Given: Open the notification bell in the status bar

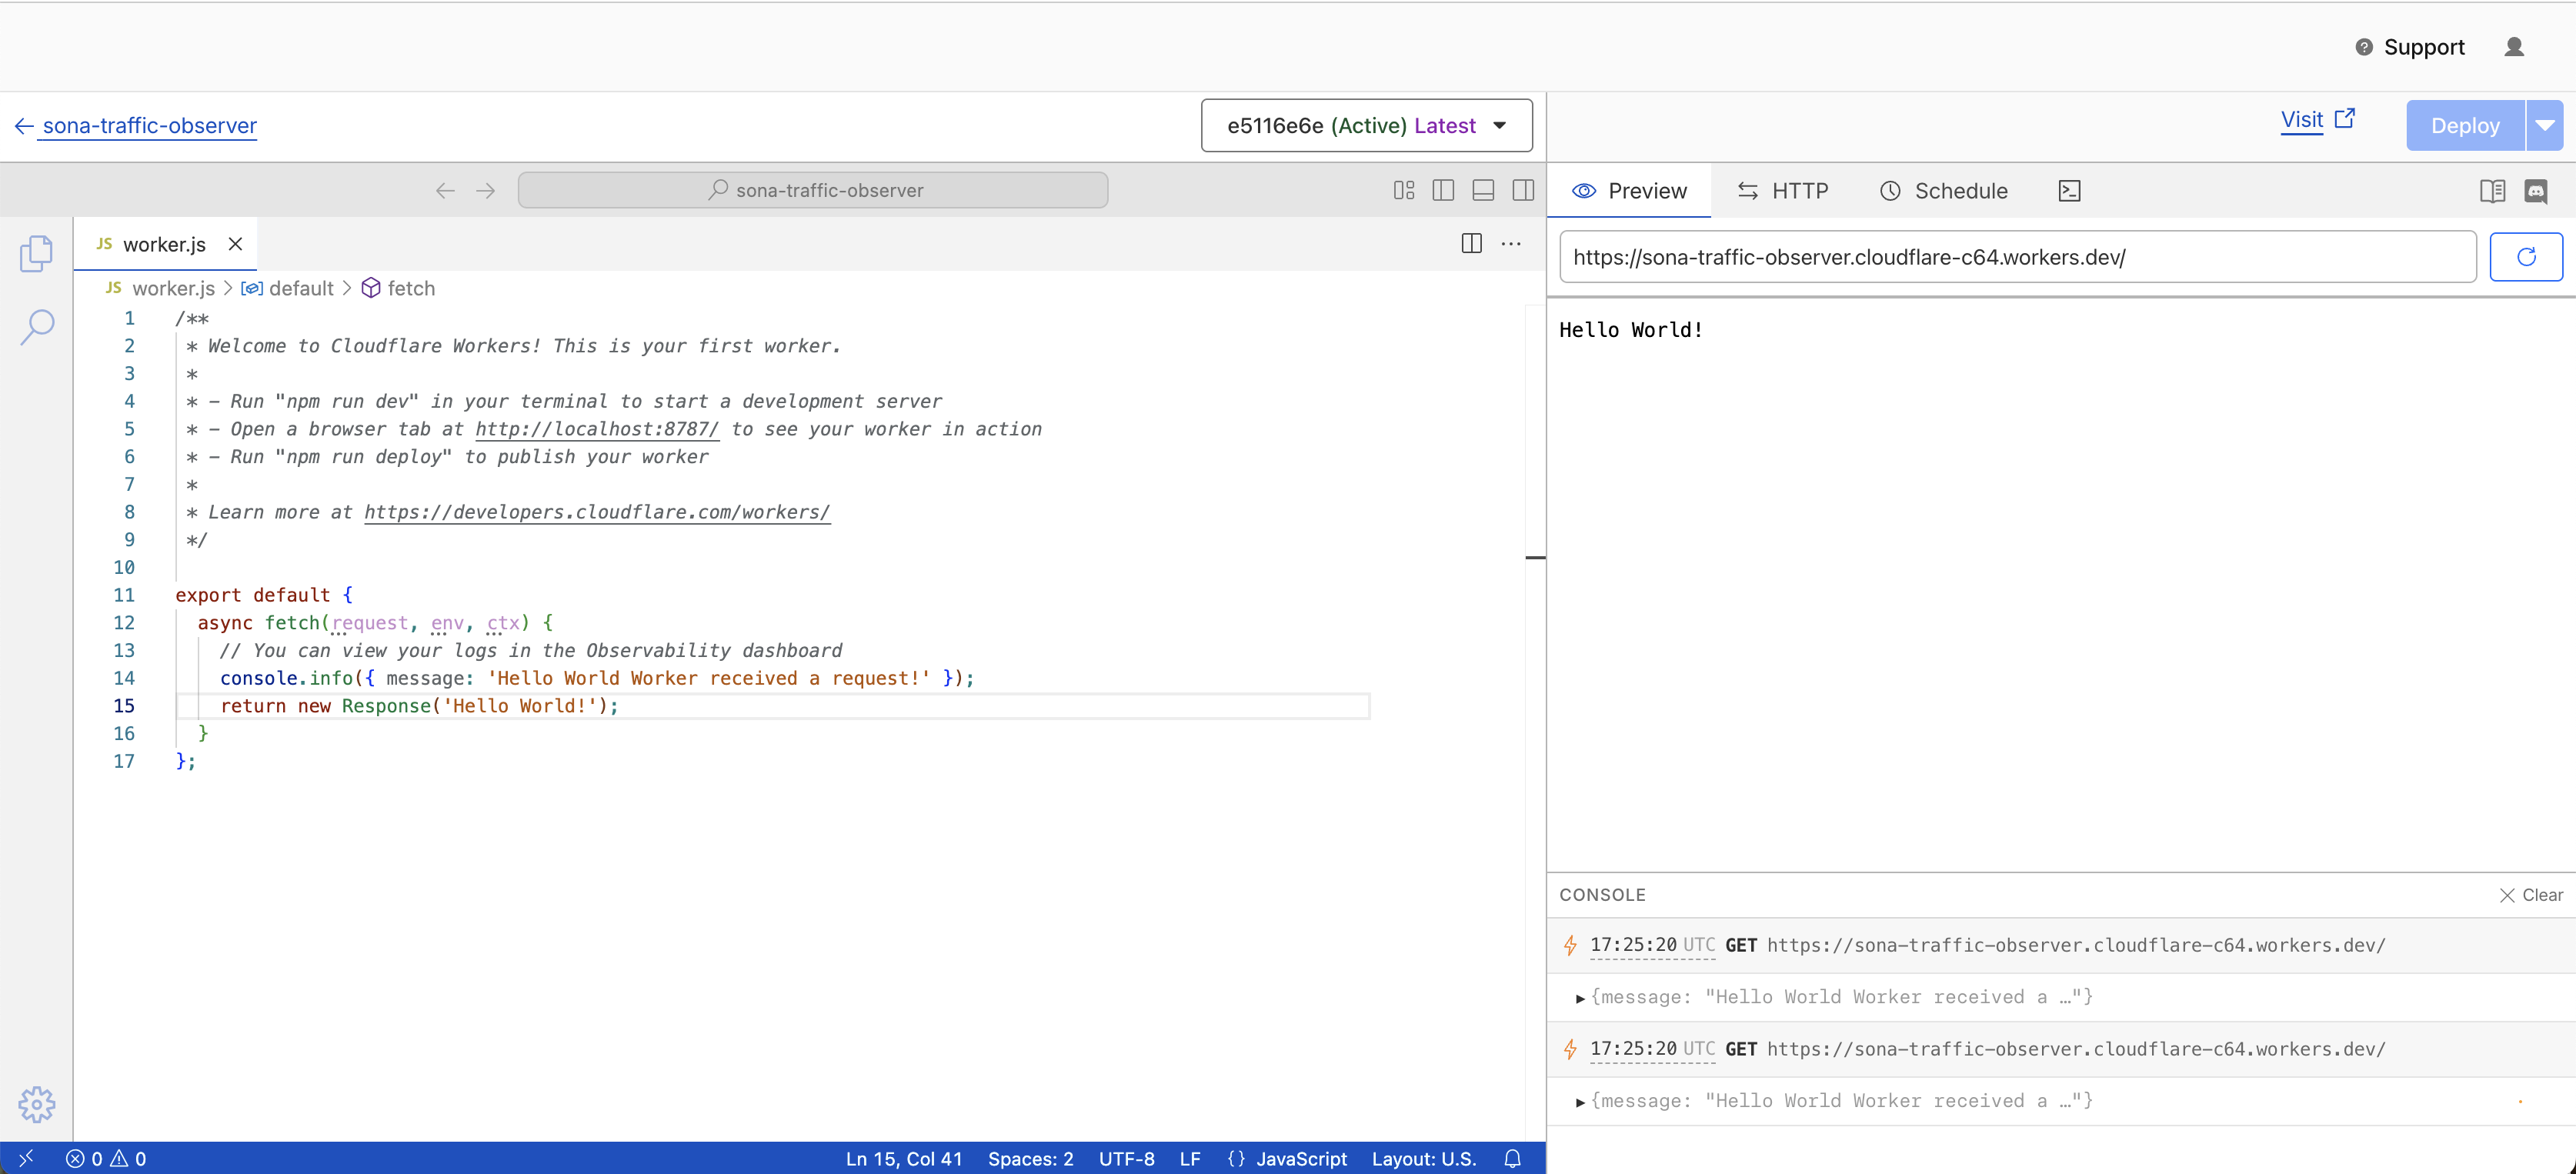Looking at the screenshot, I should pyautogui.click(x=1511, y=1158).
